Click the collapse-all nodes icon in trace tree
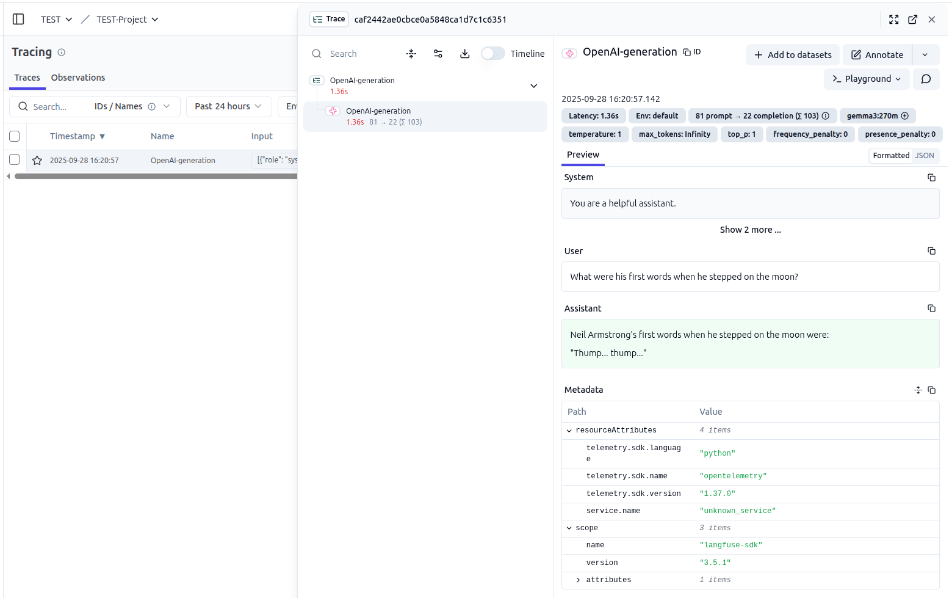 411,54
